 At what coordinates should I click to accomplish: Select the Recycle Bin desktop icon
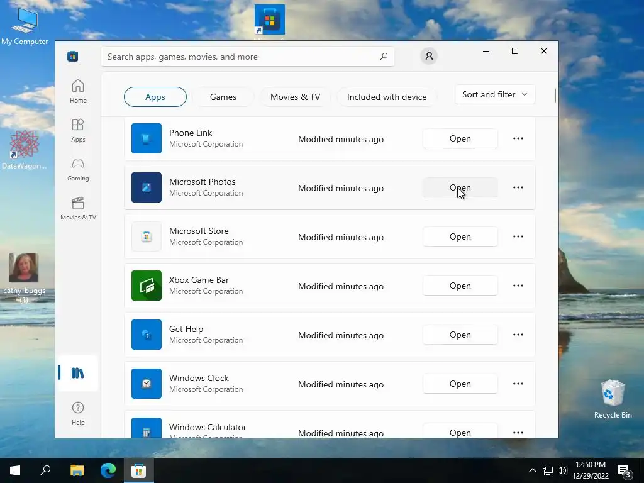[x=613, y=399]
